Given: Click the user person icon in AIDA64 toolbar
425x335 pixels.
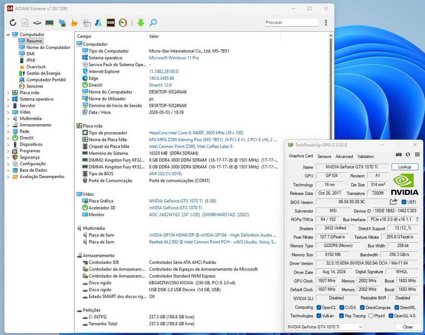Looking at the screenshot, I should coord(98,22).
